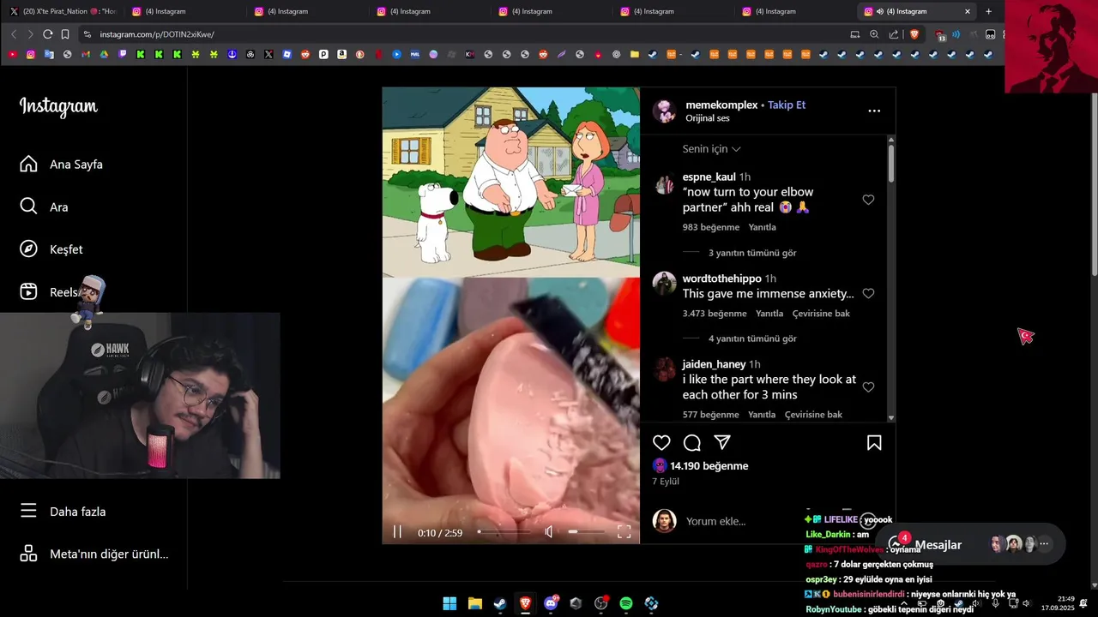Like espne_kaul's comment
Viewport: 1098px width, 617px height.
point(868,200)
